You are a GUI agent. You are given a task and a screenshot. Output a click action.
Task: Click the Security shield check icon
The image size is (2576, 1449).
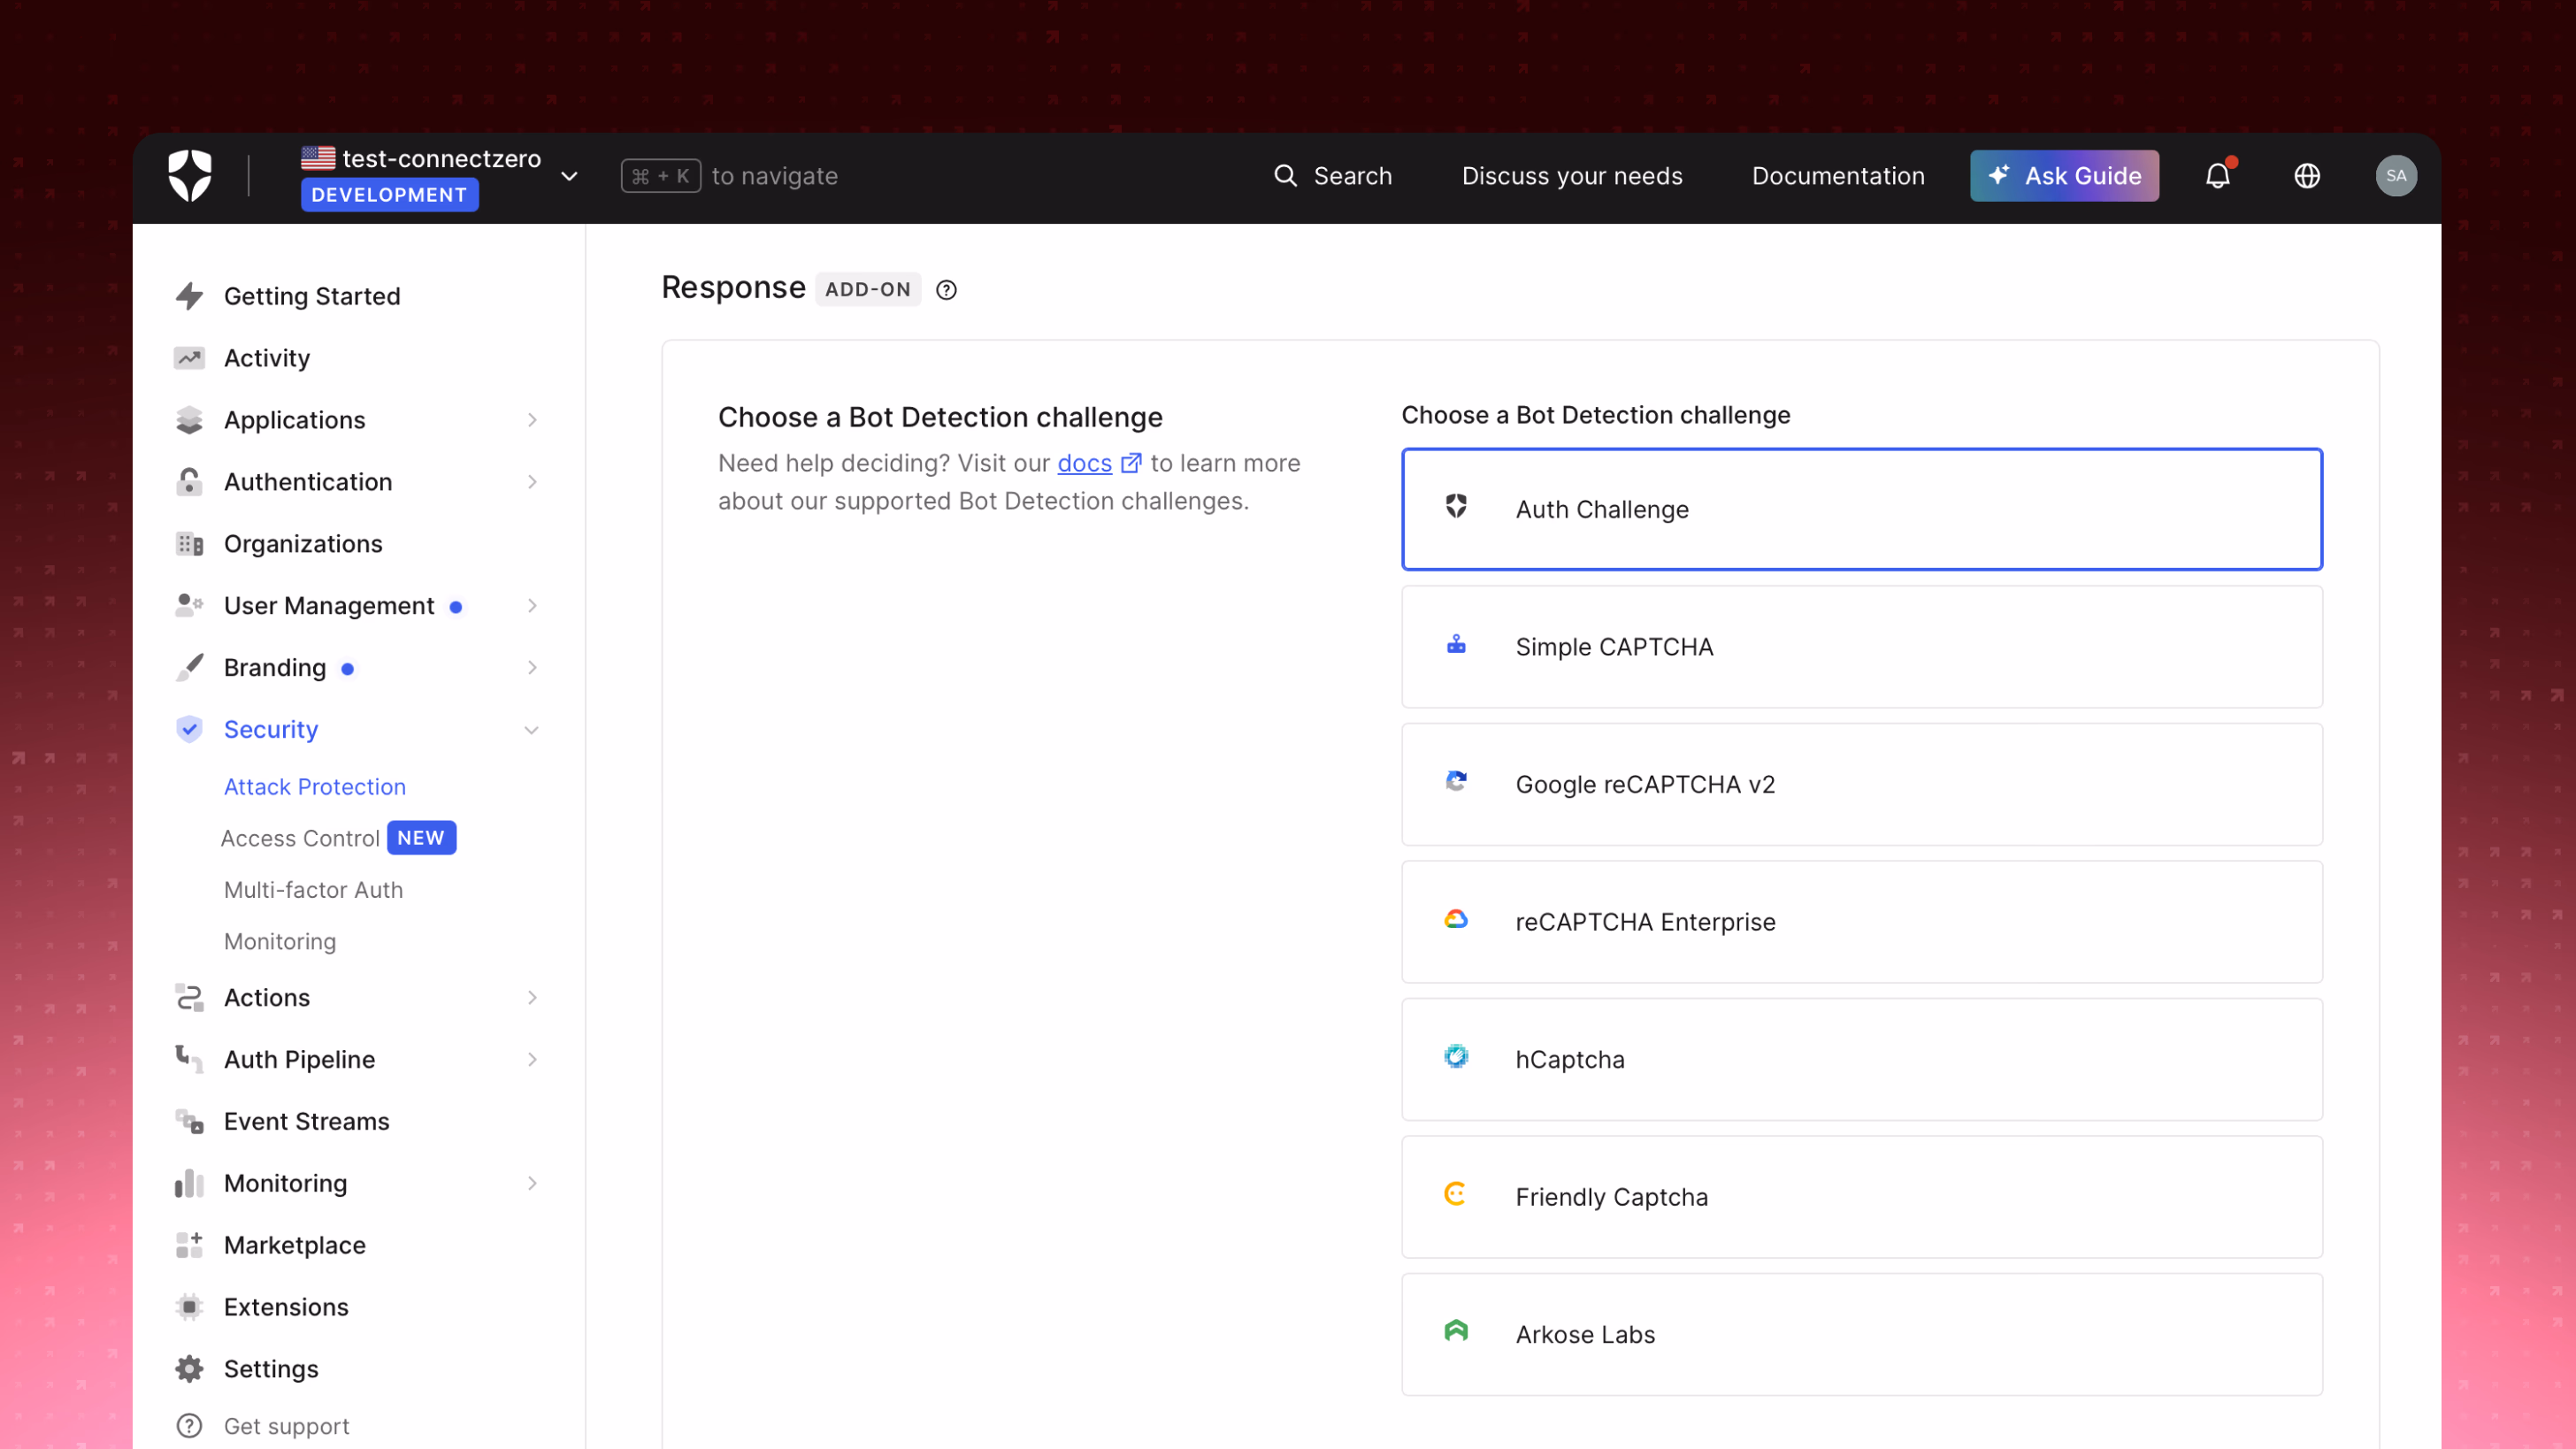[189, 730]
